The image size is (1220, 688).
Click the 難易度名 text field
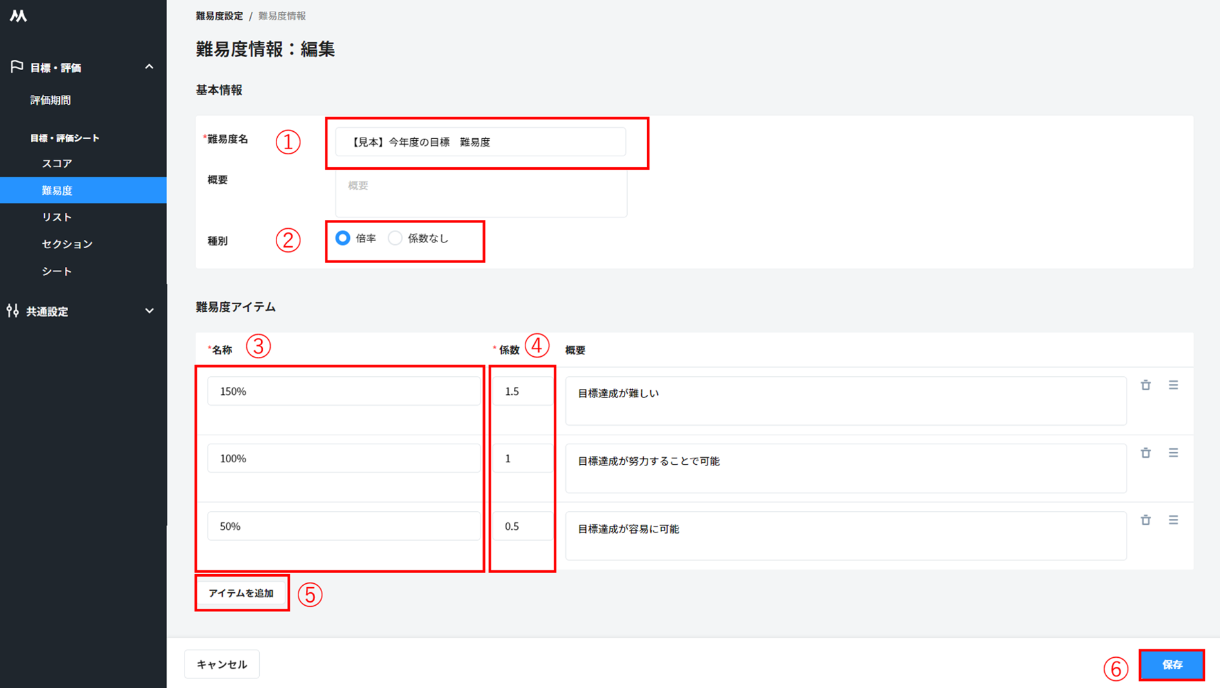(x=480, y=142)
